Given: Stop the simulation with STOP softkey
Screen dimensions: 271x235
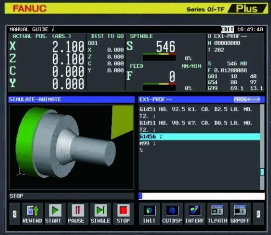Looking at the screenshot, I should [123, 214].
